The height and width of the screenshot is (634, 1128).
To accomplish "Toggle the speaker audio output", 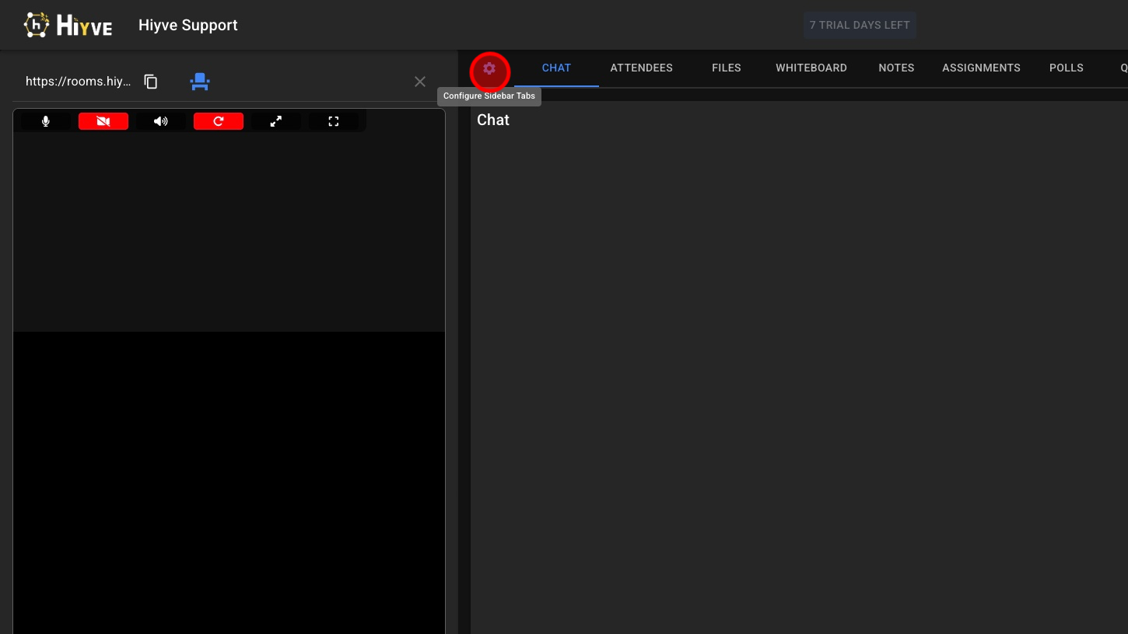I will coord(161,121).
